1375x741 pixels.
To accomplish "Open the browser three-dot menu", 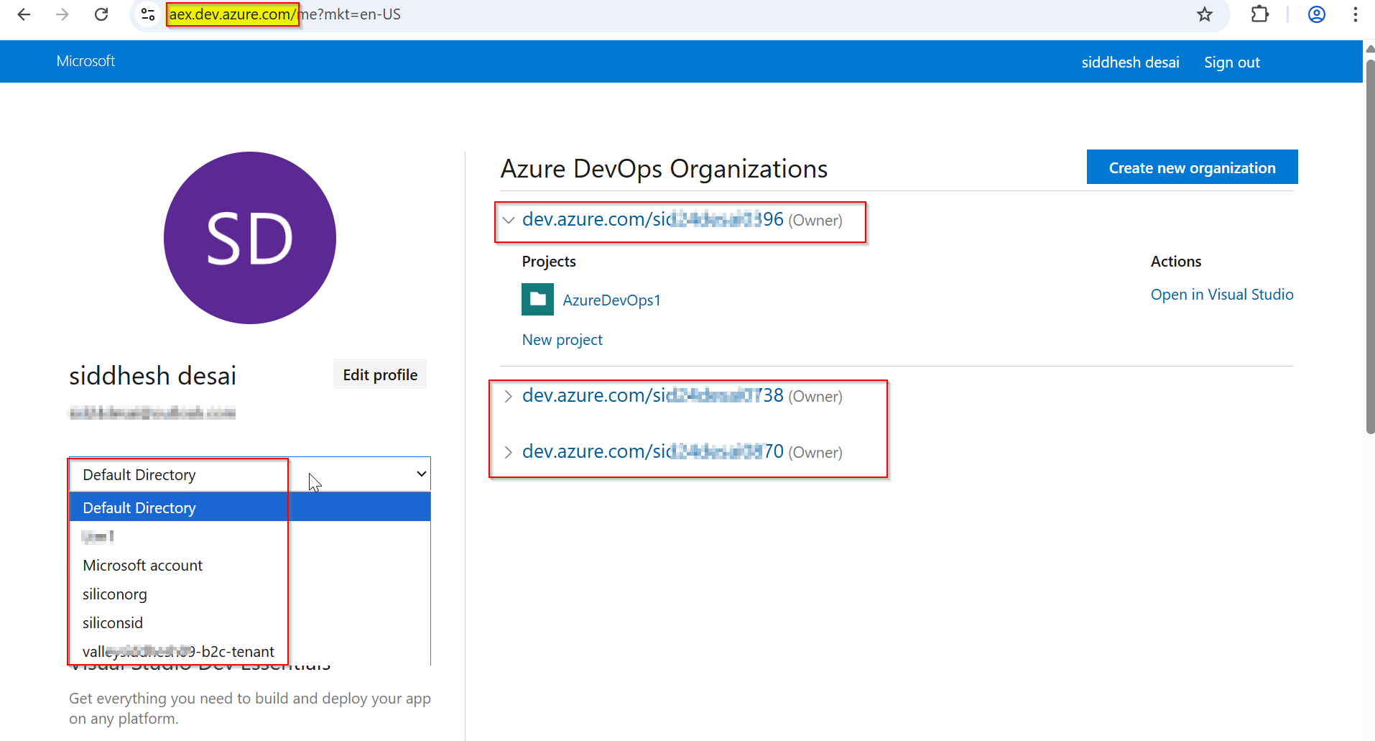I will [1356, 14].
